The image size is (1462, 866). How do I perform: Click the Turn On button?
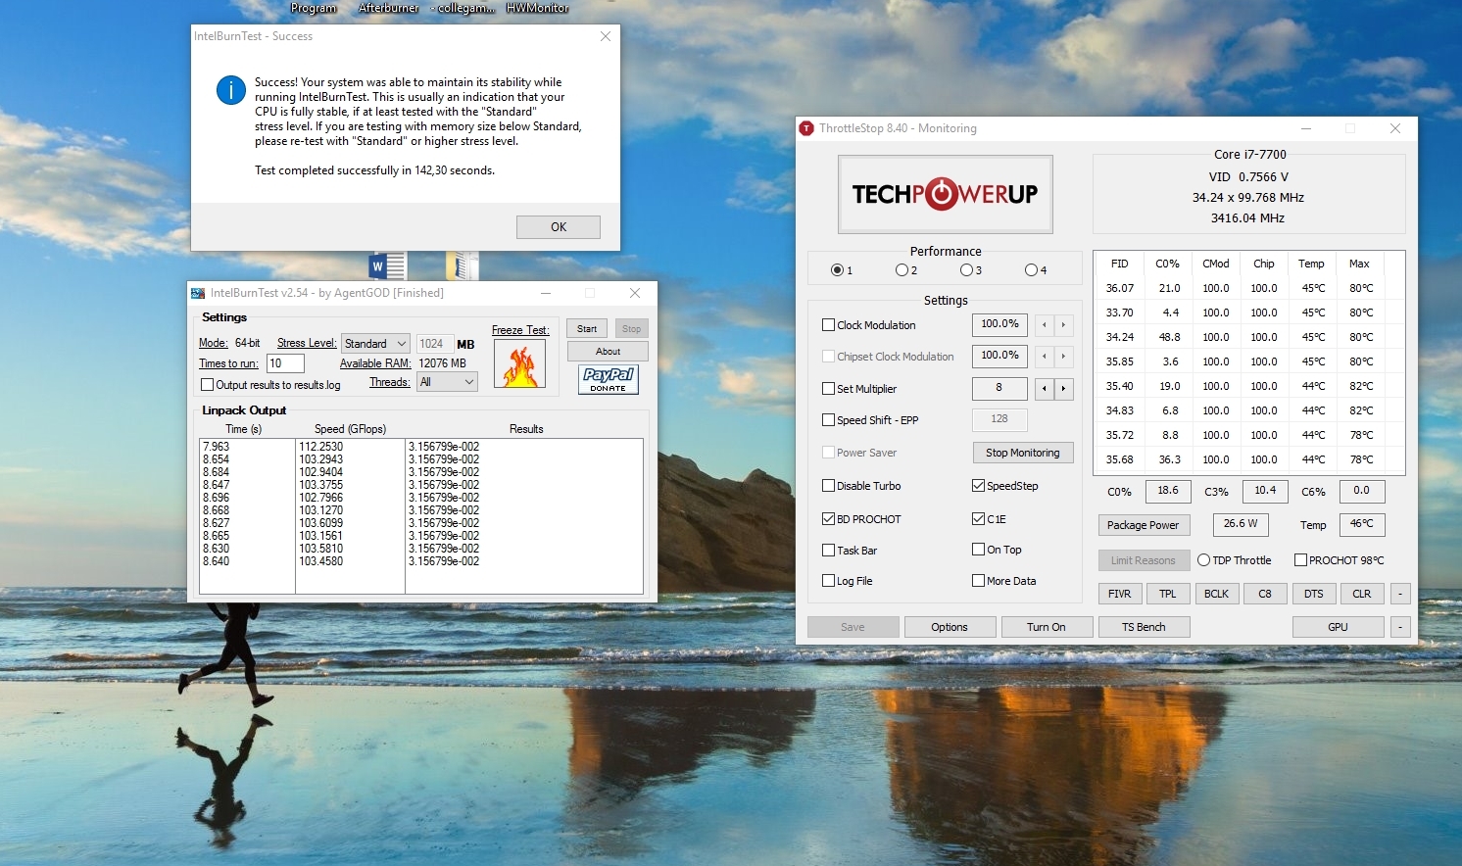click(1047, 627)
